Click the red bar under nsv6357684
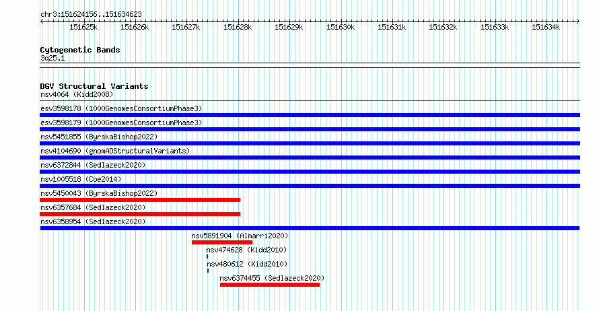599x311 pixels. [140, 214]
